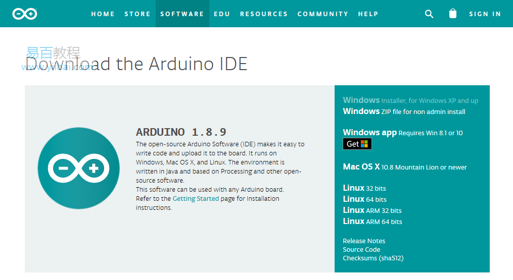Follow the Getting Started link
Screen dimensions: 513x280
(x=196, y=199)
